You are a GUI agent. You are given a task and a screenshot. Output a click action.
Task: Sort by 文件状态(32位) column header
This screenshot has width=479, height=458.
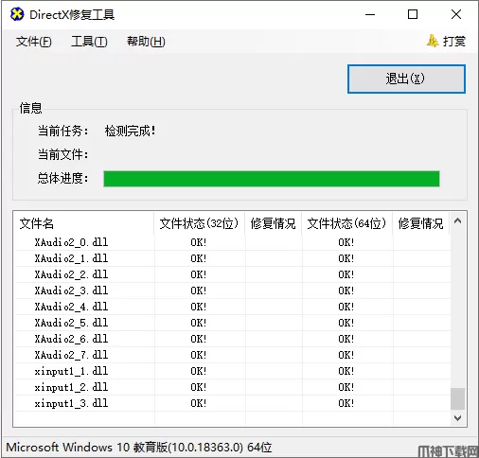point(199,223)
